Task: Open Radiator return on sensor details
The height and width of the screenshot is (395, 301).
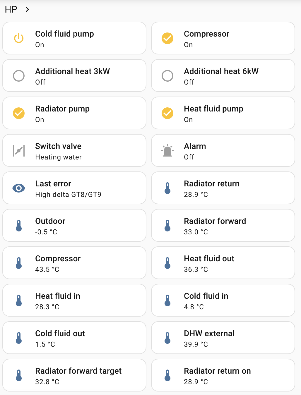Action: point(223,375)
